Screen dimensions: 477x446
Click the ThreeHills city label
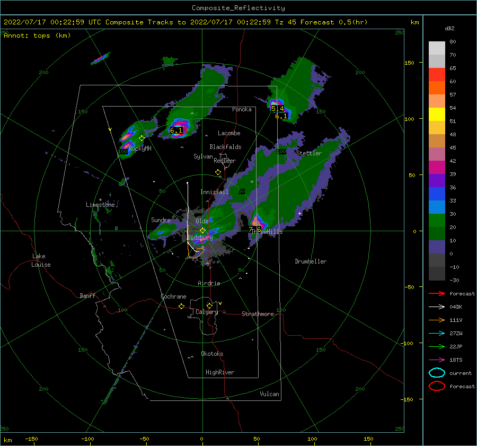coord(267,232)
